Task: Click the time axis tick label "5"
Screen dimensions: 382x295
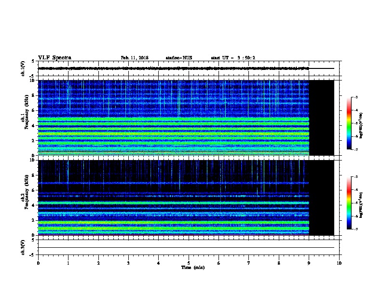Action: coord(189,263)
